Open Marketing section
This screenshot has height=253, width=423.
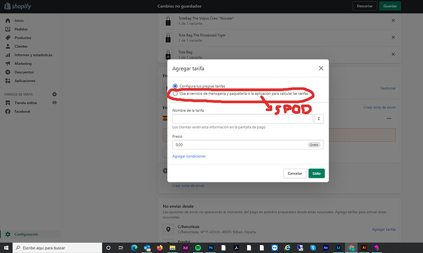point(23,64)
